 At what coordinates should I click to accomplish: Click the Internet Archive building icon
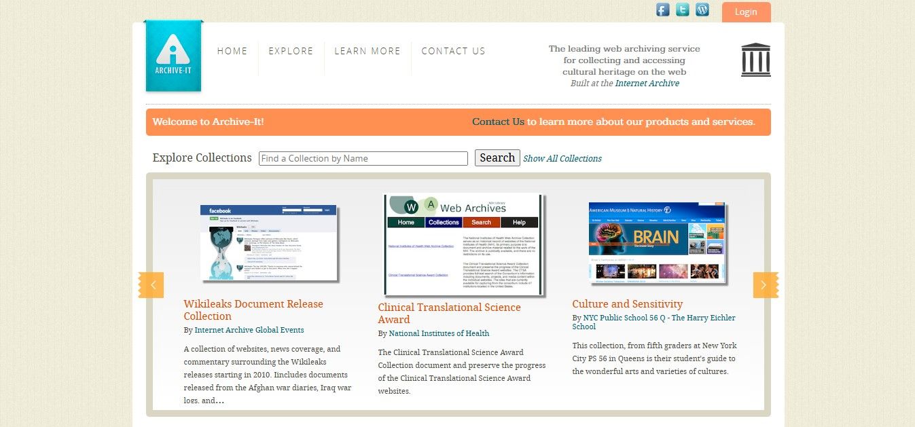(755, 60)
